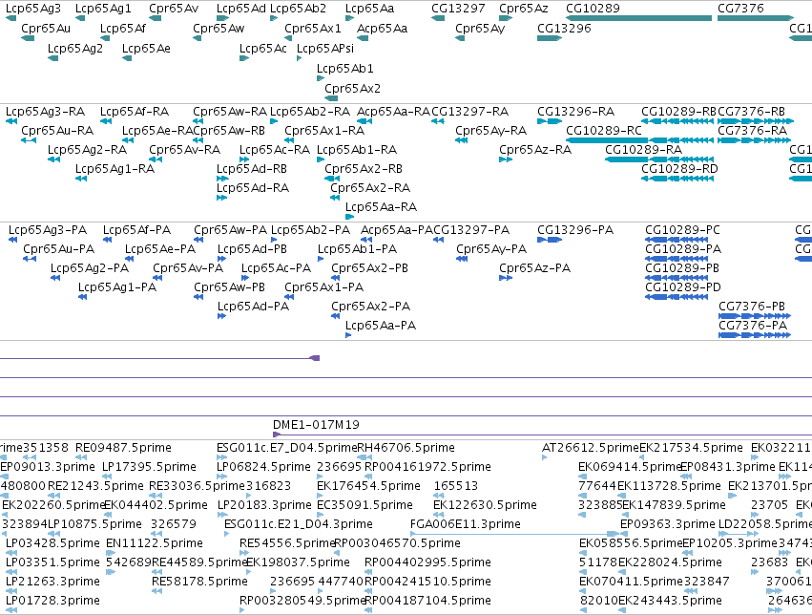812x615 pixels.
Task: Click protein Lcp65Ad-PA
Action: [253, 307]
